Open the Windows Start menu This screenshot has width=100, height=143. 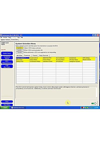pyautogui.click(x=4, y=108)
